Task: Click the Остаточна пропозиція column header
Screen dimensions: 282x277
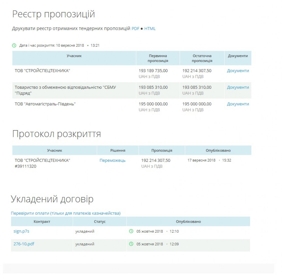Action: pos(202,58)
